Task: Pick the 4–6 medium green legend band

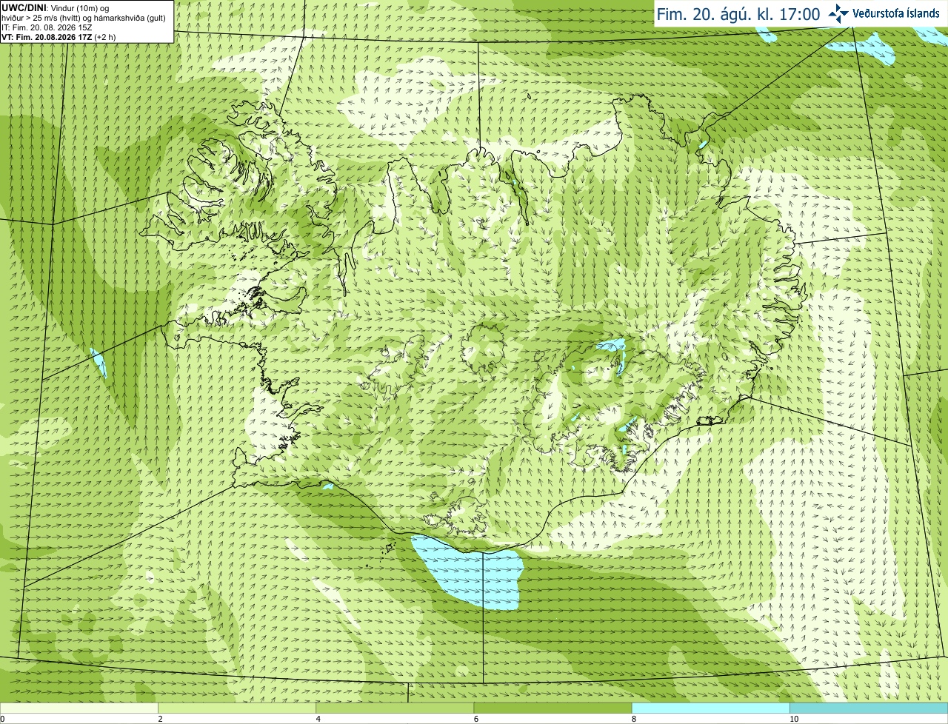Action: 395,708
